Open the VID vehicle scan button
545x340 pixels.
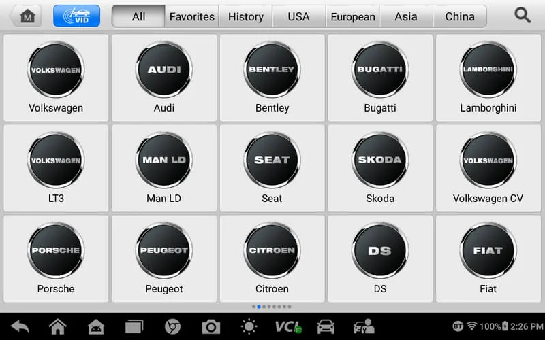(x=76, y=16)
